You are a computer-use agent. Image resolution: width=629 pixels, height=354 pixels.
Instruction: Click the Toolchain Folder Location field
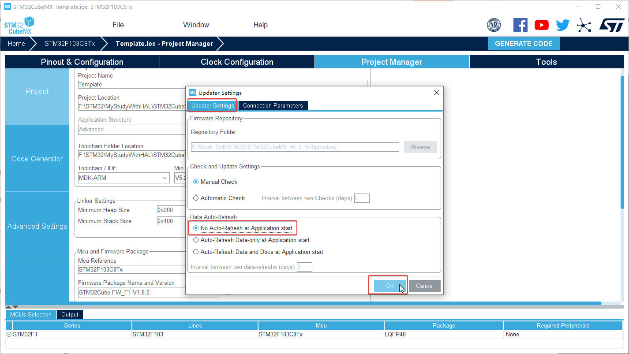coord(132,155)
